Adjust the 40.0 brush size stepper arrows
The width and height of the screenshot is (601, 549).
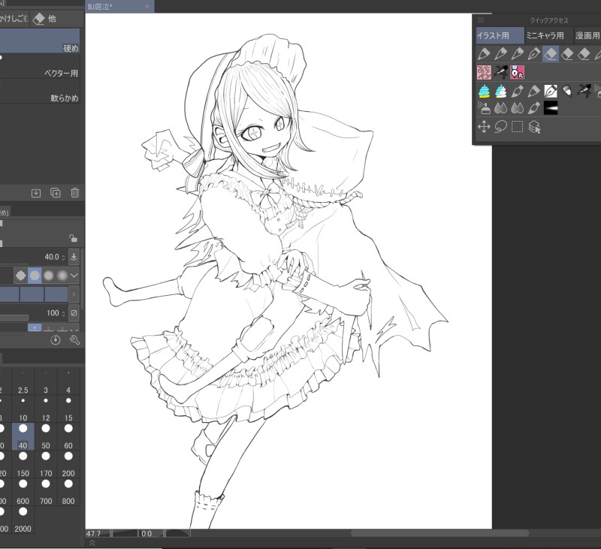(x=64, y=258)
